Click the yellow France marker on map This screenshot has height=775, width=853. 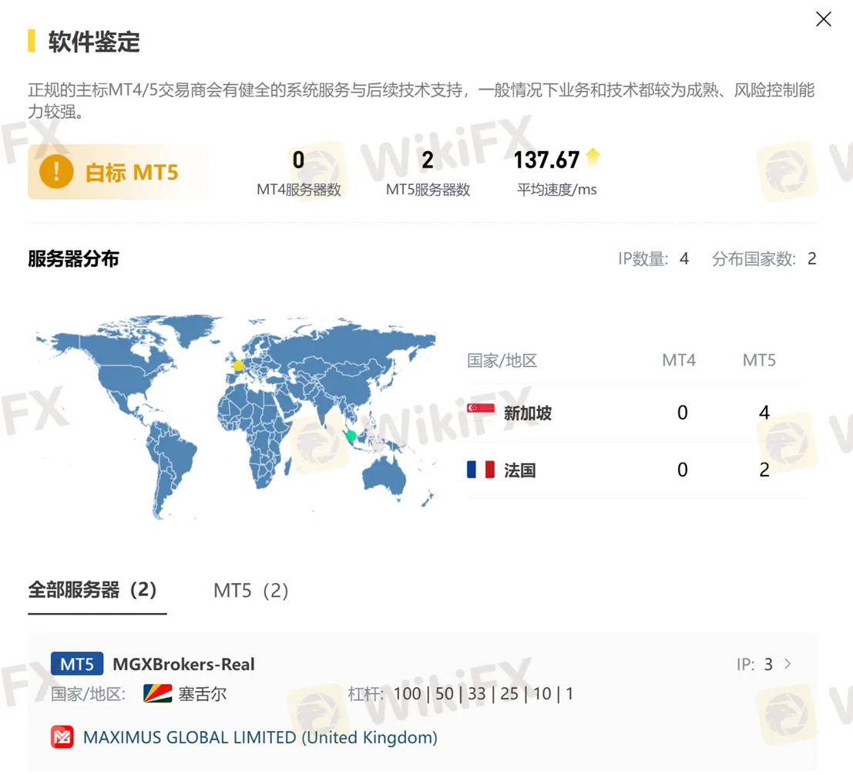[238, 366]
